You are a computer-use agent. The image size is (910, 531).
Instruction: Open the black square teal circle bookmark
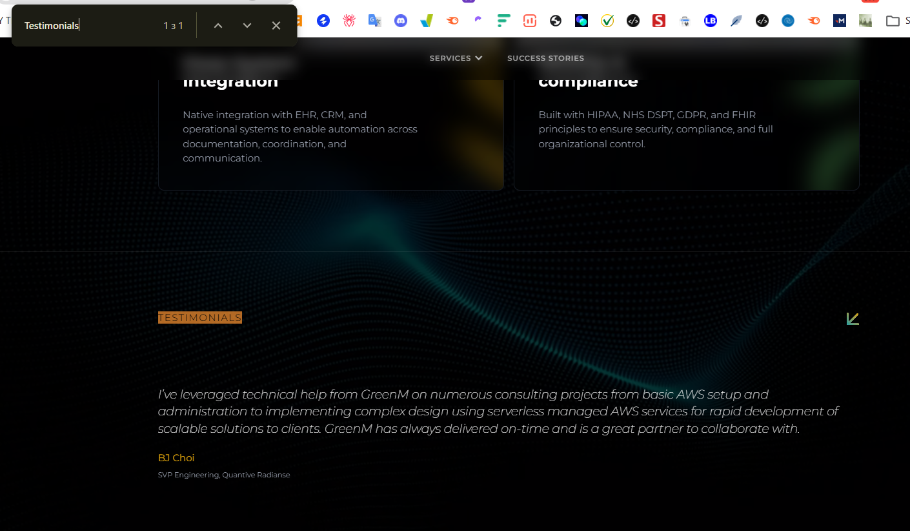581,21
